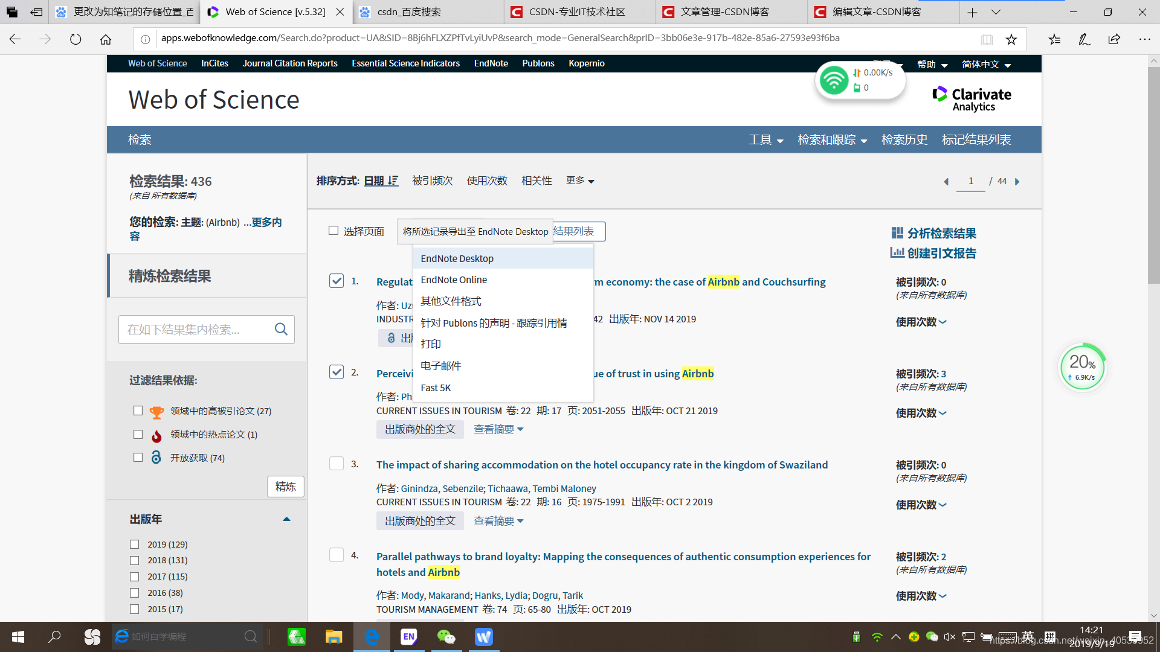
Task: Open the 工具 tools dropdown menu
Action: point(765,139)
